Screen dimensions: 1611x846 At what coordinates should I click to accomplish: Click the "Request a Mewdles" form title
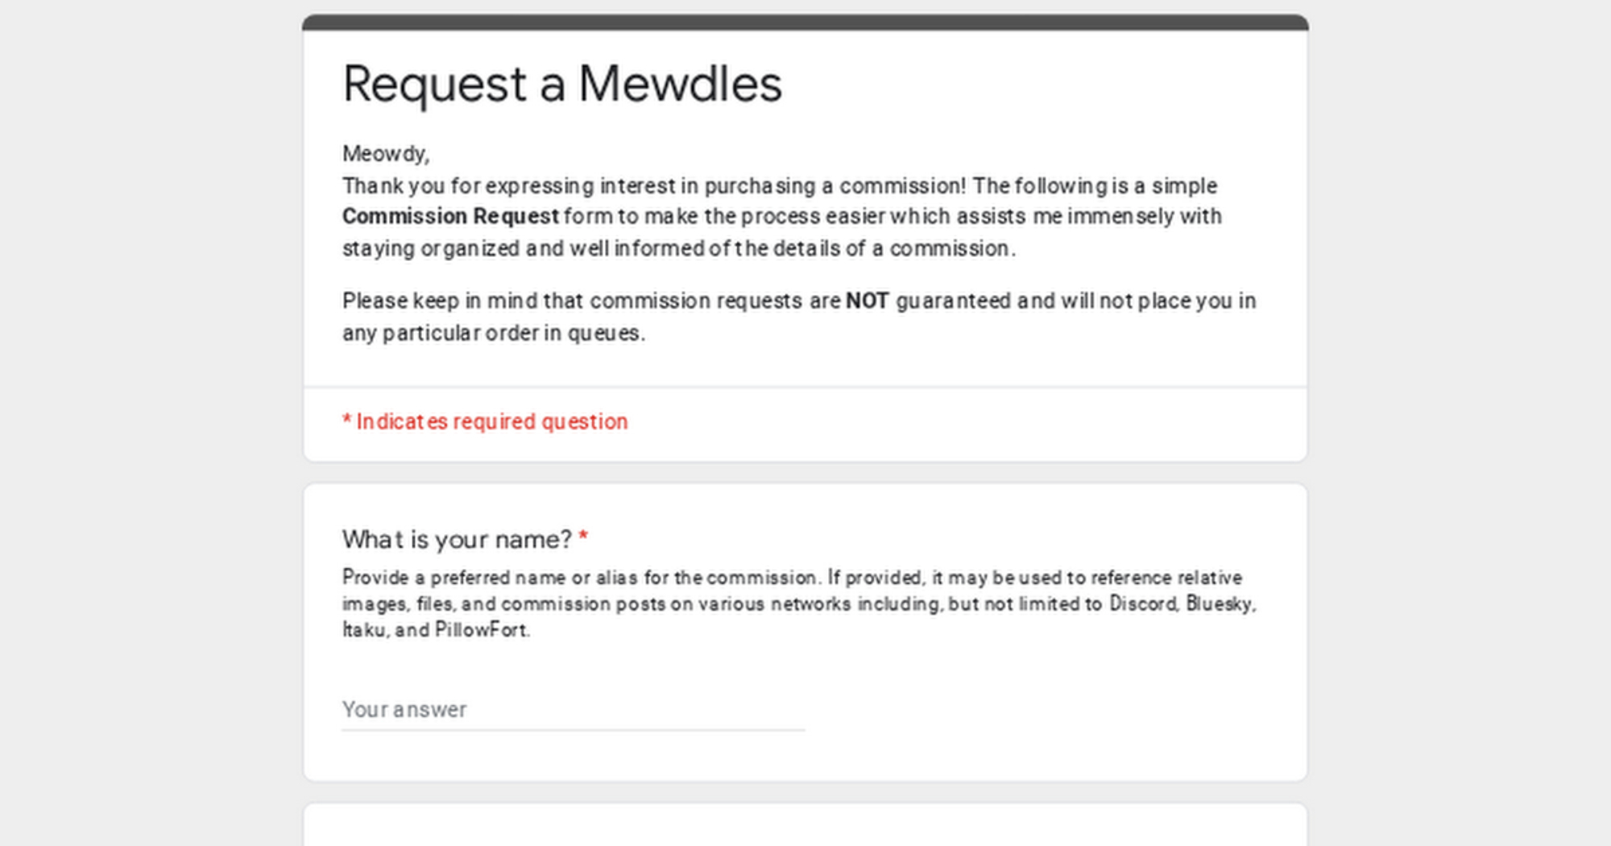coord(562,85)
